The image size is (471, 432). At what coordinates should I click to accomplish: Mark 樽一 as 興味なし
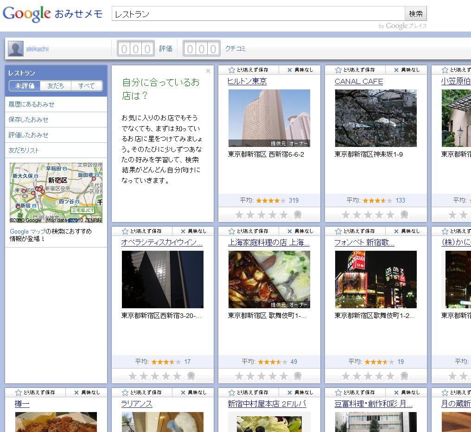tap(87, 392)
